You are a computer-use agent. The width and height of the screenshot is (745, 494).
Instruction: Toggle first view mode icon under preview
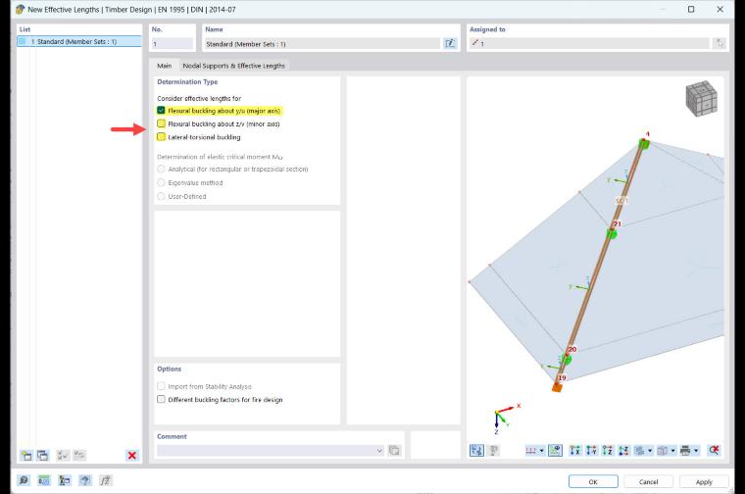(476, 450)
